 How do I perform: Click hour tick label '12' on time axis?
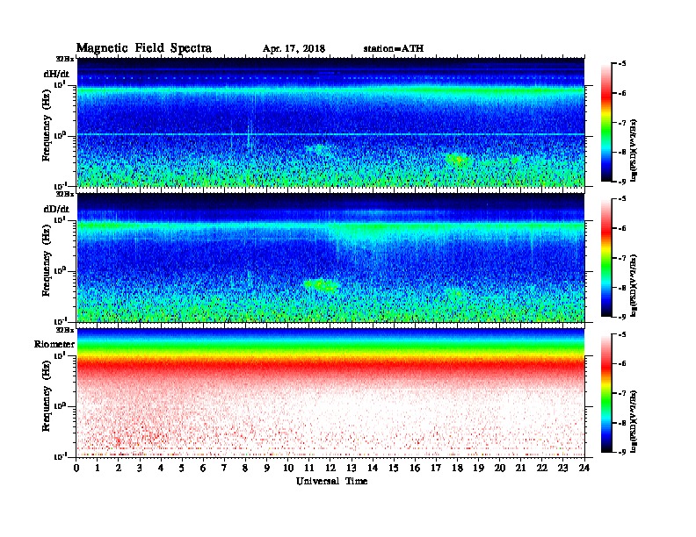tap(330, 468)
